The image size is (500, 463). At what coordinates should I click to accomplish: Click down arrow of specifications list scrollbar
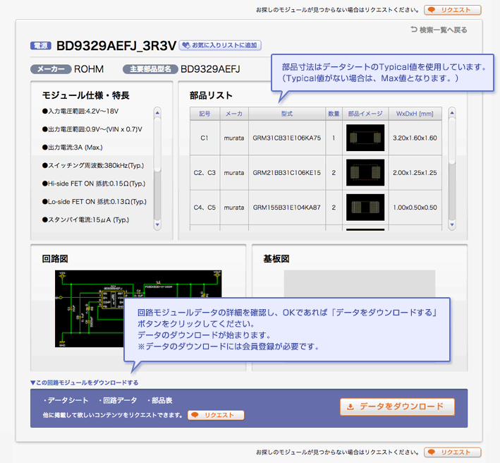click(x=157, y=224)
